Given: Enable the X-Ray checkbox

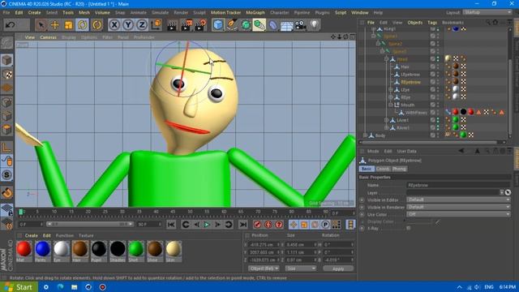Looking at the screenshot, I should (409, 228).
